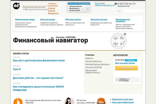Click the Участвовать button
This screenshot has height=104, width=156.
pos(126,68)
